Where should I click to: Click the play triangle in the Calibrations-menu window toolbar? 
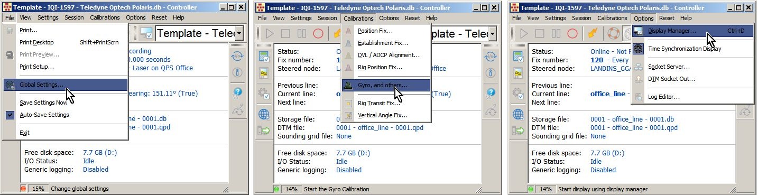tap(270, 33)
